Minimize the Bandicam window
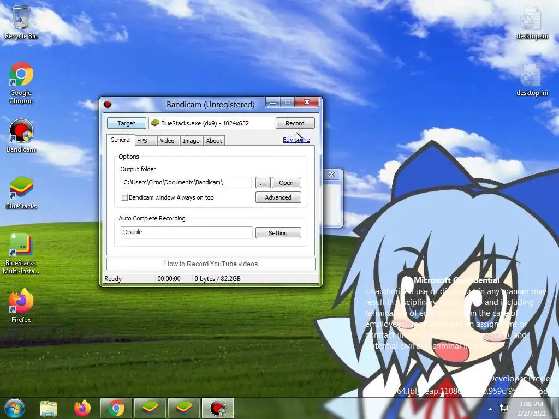This screenshot has height=419, width=559. point(273,103)
